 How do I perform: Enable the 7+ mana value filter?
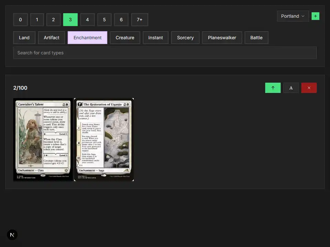[x=140, y=20]
